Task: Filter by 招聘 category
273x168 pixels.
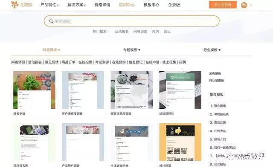Action: click(x=183, y=62)
